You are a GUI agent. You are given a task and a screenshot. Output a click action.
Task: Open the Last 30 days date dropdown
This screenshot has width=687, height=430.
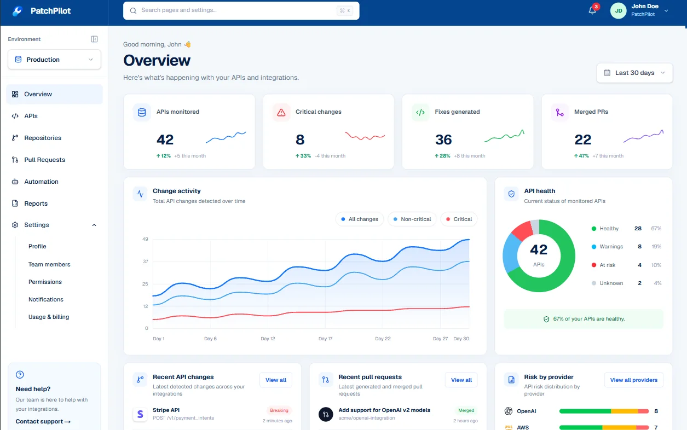click(634, 73)
